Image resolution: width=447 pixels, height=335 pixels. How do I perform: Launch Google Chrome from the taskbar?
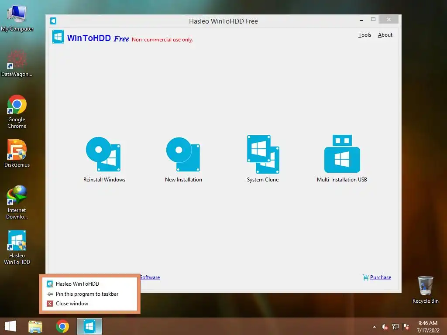[x=62, y=326]
